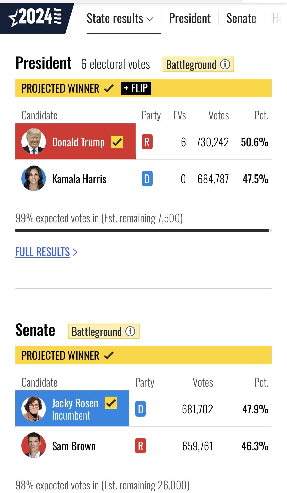Click the winner checkmark next to Donald Trump

(x=117, y=142)
